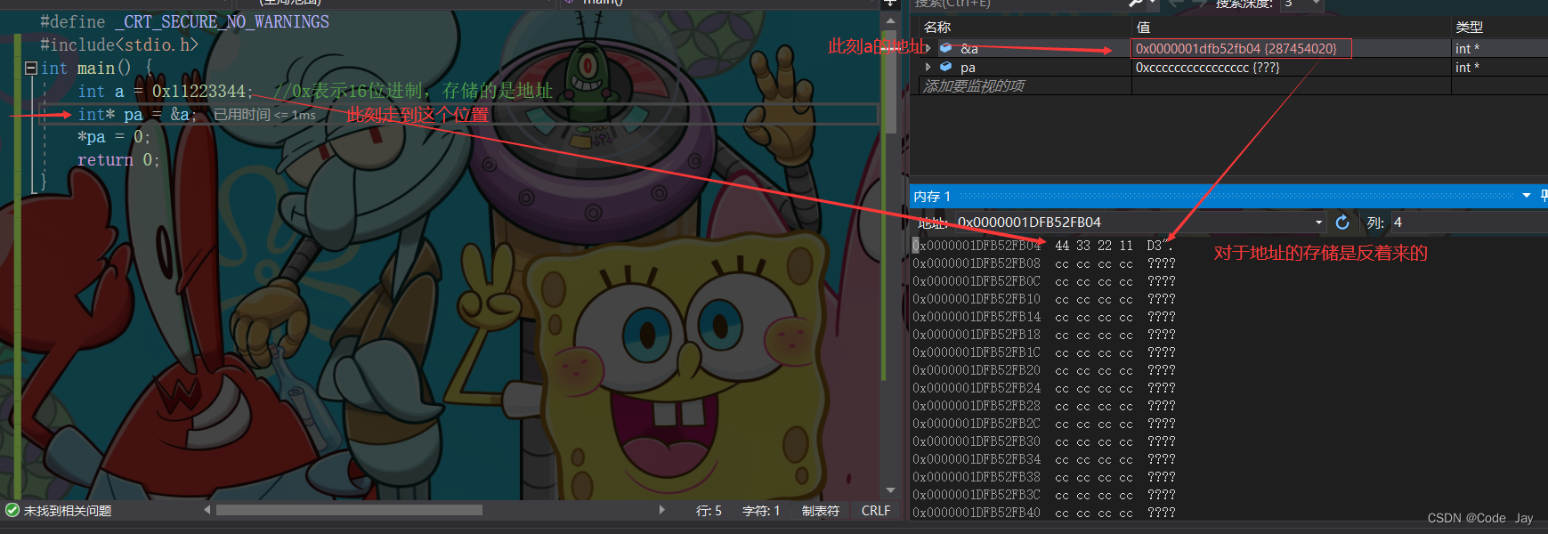Screen dimensions: 1548x534
Task: Click the editor horizontal scrollbar thumb
Action: click(349, 510)
